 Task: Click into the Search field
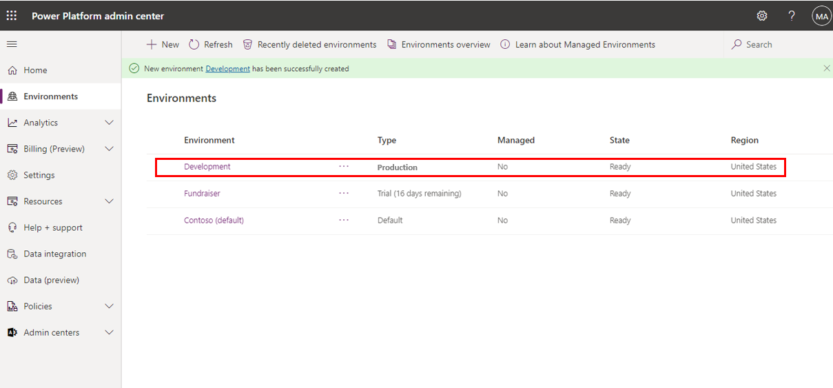pos(777,44)
